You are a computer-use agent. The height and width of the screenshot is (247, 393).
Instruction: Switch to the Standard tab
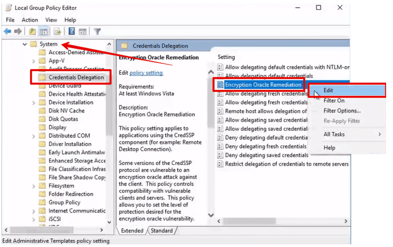162,231
